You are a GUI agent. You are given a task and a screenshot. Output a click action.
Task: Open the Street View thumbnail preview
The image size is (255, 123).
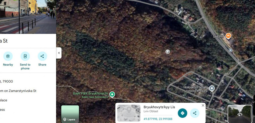[240, 114]
